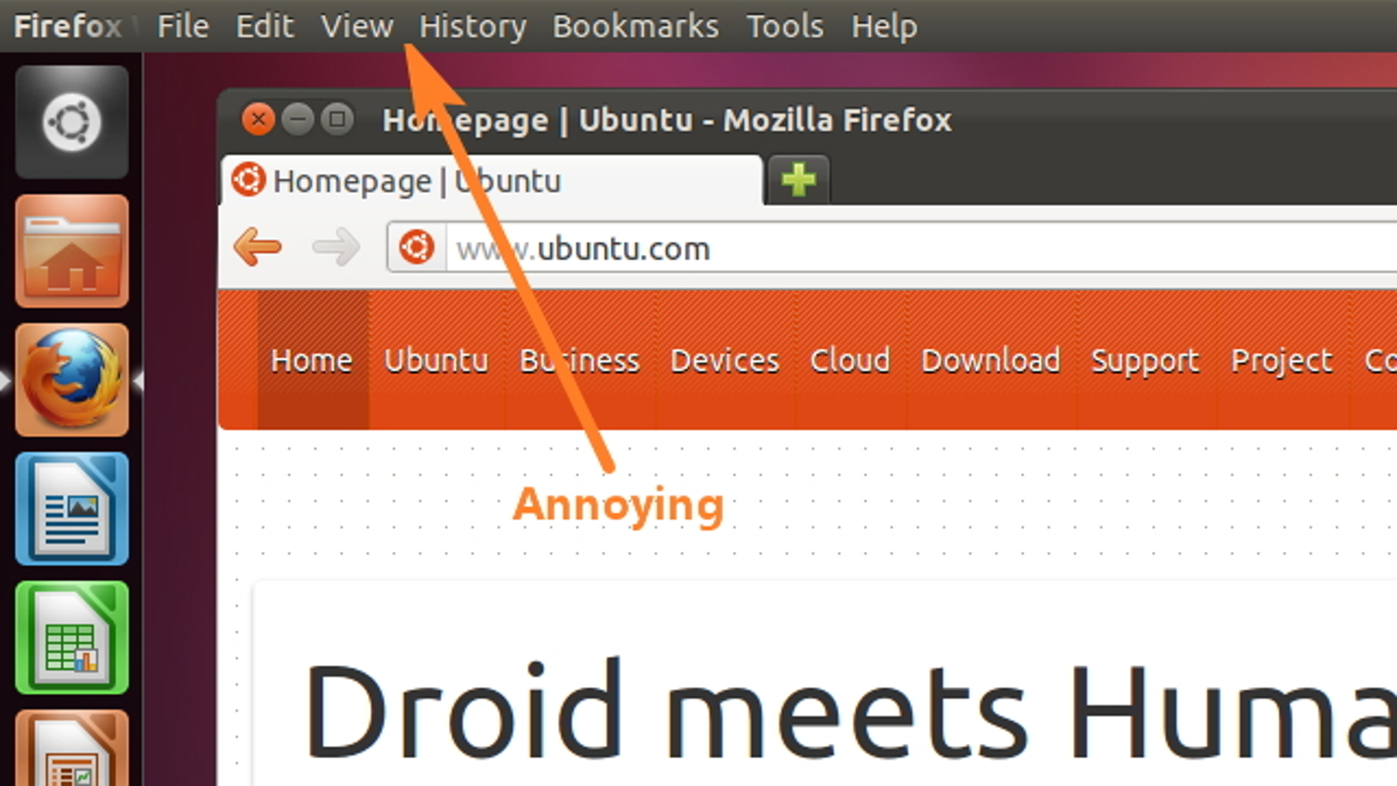This screenshot has width=1397, height=786.
Task: Close the Firefox window with red button
Action: coord(258,119)
